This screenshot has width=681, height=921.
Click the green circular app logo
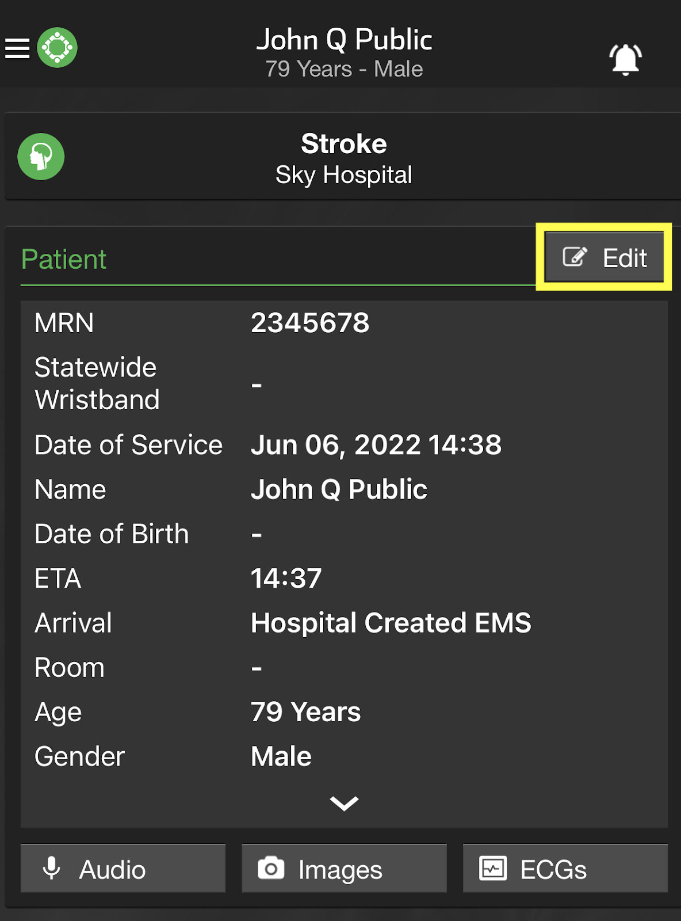[x=58, y=48]
